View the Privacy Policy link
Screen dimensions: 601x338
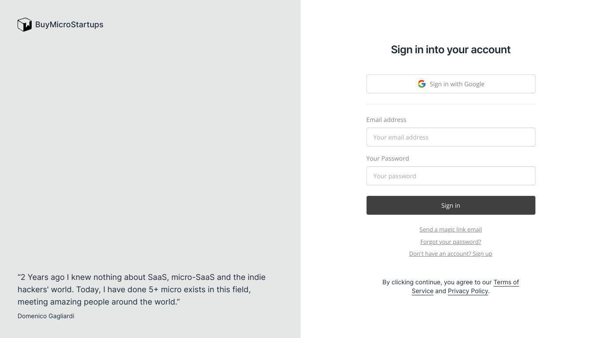[468, 291]
